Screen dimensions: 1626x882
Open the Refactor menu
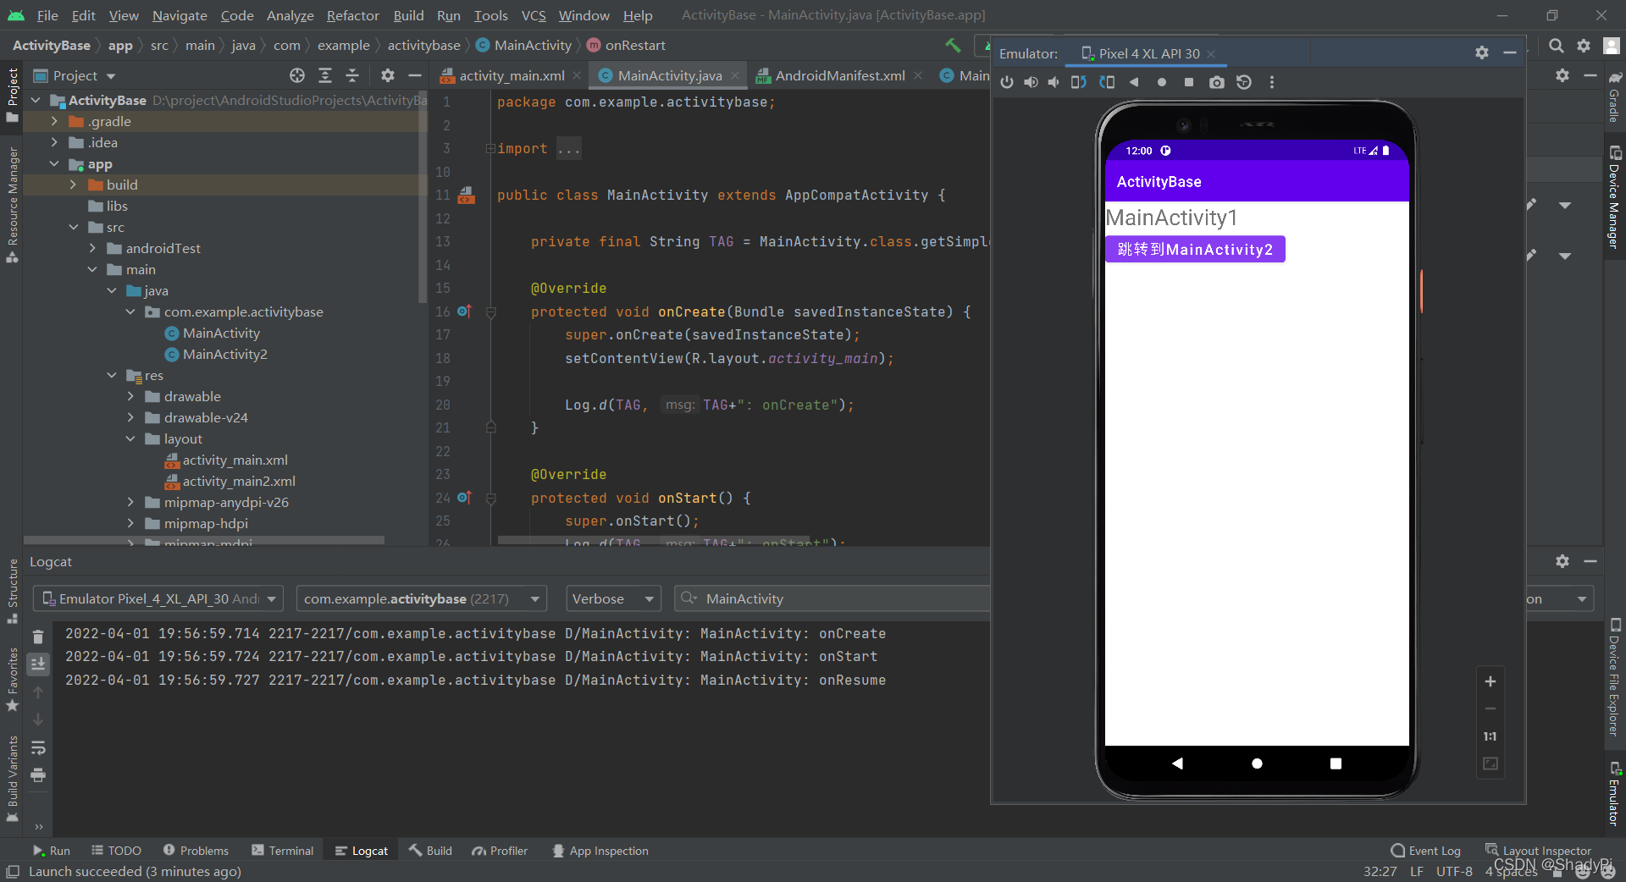(352, 15)
